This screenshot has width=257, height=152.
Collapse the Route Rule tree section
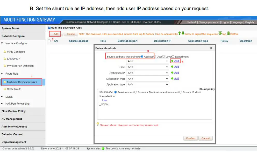coord(2,74)
